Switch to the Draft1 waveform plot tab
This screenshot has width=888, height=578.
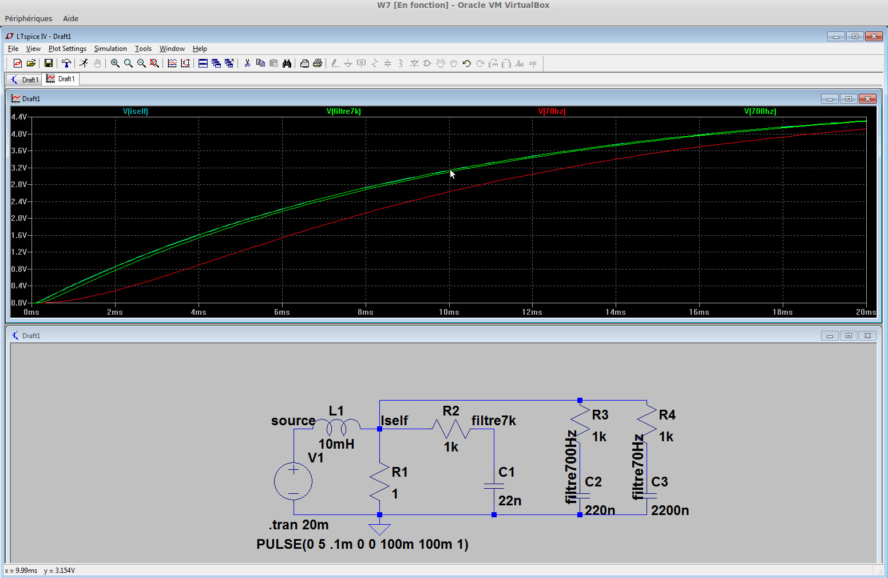tap(61, 79)
